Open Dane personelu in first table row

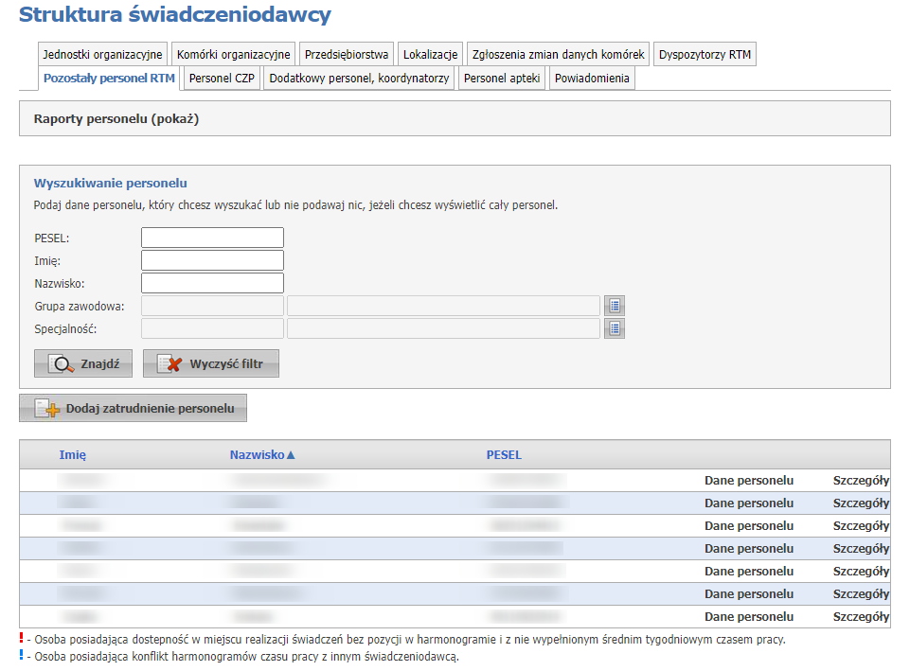(x=748, y=481)
